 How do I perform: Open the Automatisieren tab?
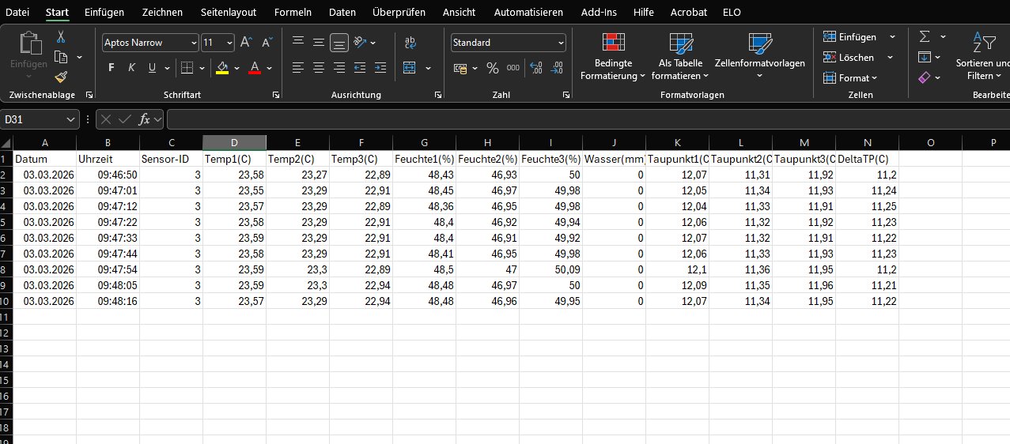(x=528, y=12)
